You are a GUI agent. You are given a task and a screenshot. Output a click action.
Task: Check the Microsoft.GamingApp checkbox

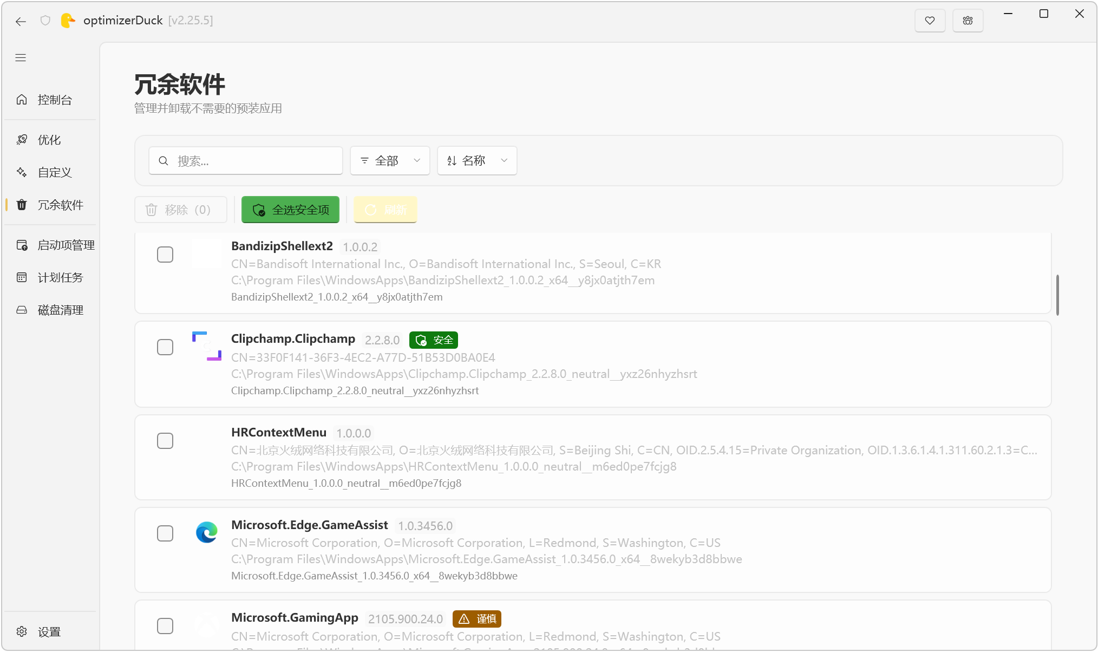point(165,626)
